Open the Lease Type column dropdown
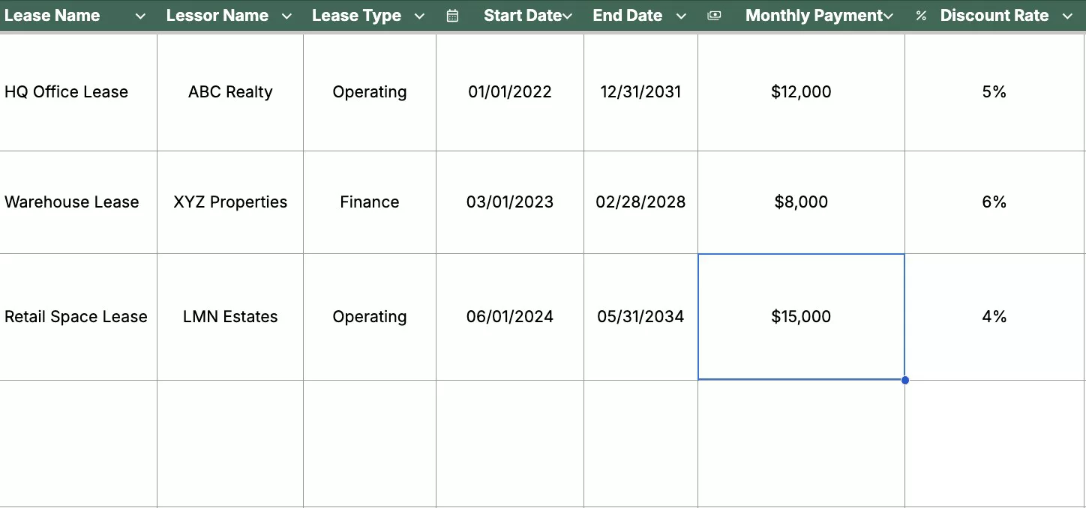The height and width of the screenshot is (508, 1086). coord(419,16)
